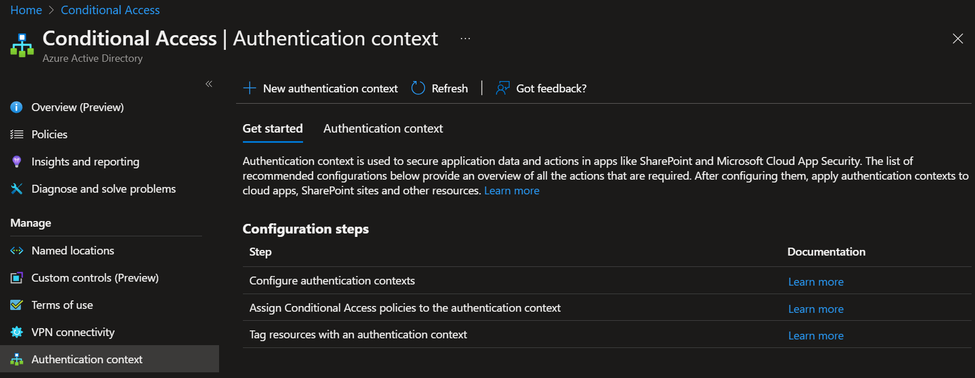
Task: Click the Step column header
Action: 260,252
